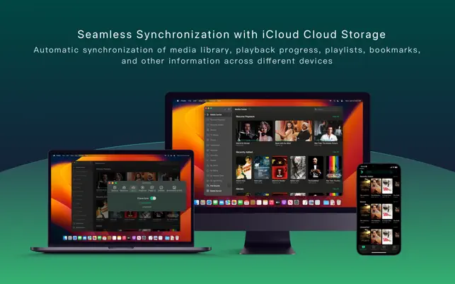455x284 pixels.
Task: Open the Star Trek thumbnail in Resume Playback
Action: click(328, 131)
